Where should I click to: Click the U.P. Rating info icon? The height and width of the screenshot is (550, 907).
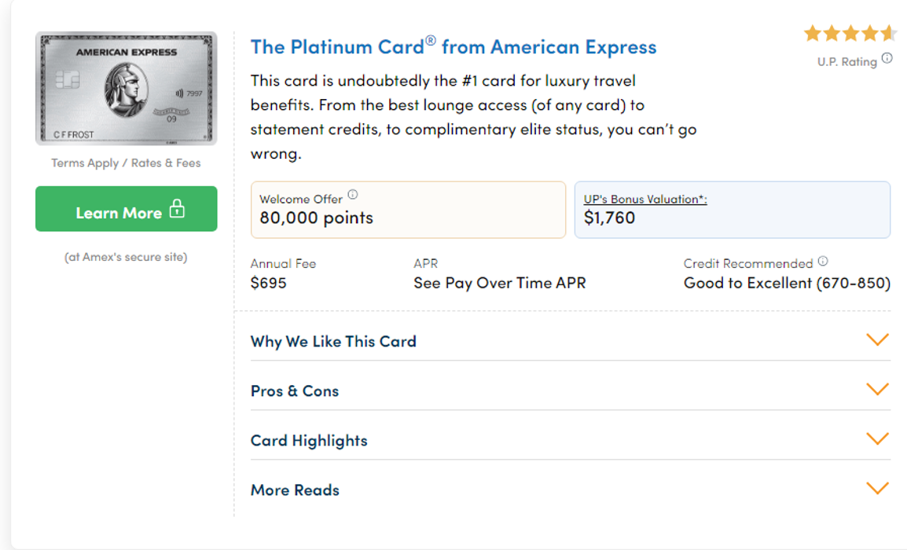pos(887,58)
